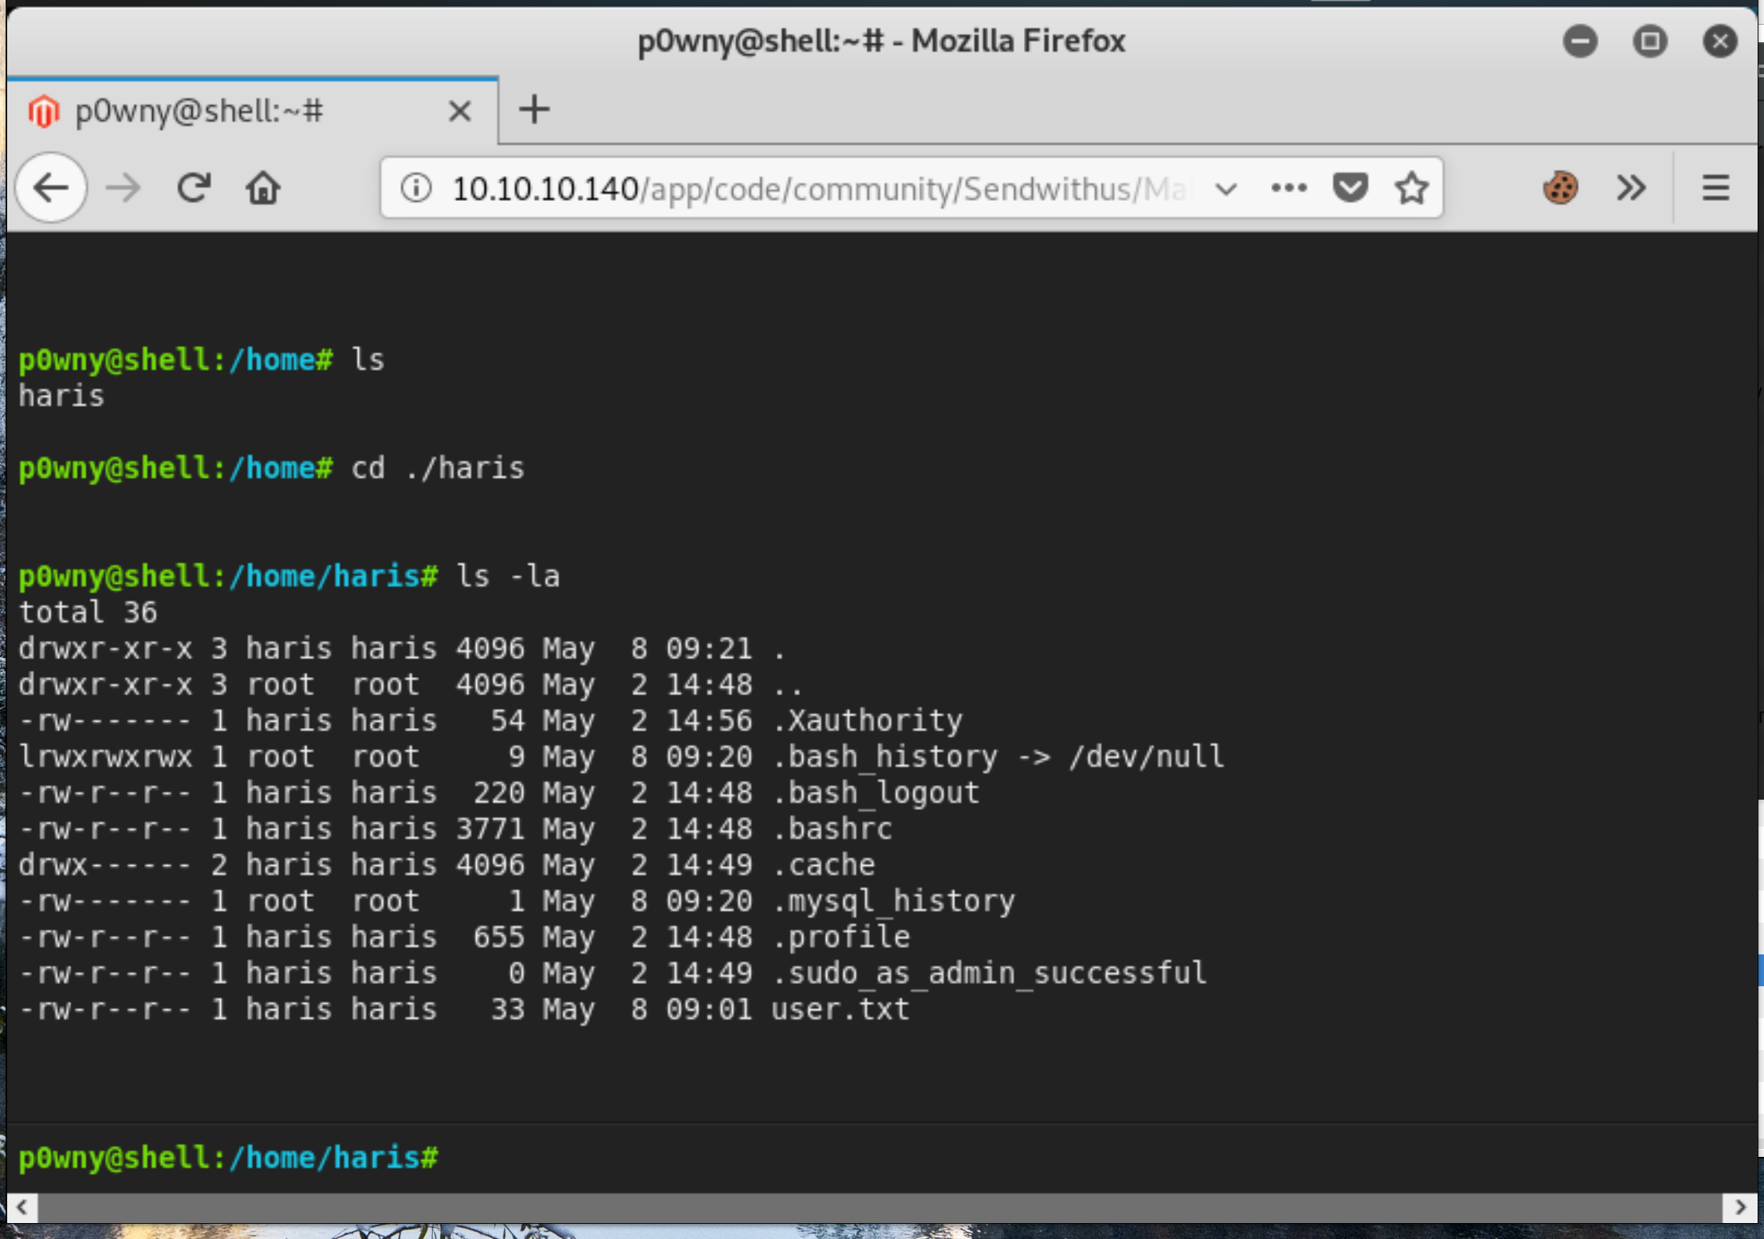
Task: Minimize the Firefox window
Action: pos(1580,41)
